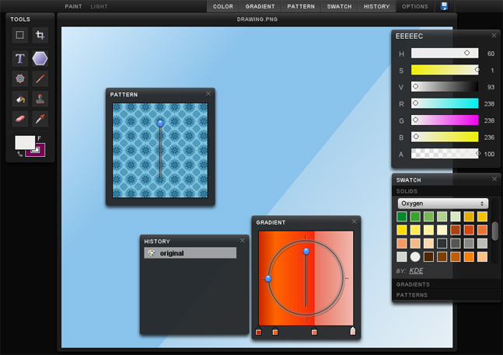
Task: Click the Green channel slider
Action: click(x=445, y=120)
